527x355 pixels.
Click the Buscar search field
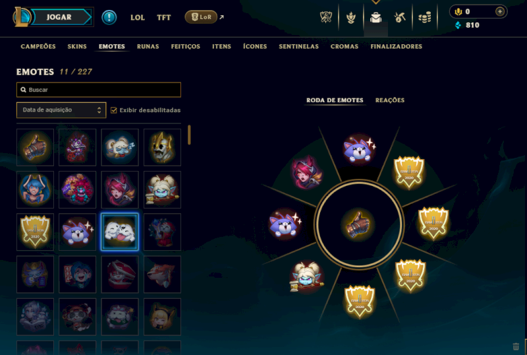pos(99,90)
